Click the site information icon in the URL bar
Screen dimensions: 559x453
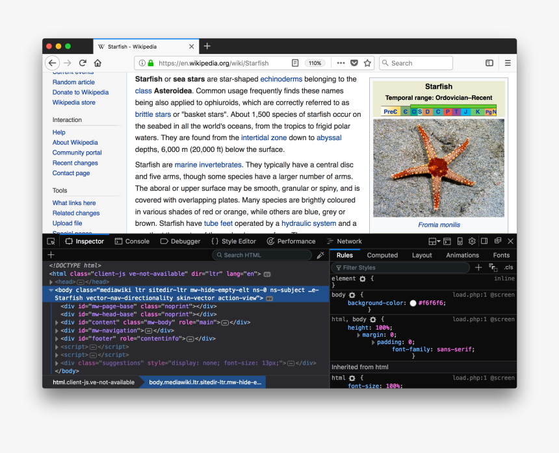tap(142, 63)
